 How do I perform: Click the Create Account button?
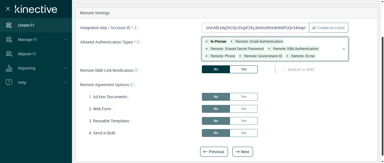[328, 28]
